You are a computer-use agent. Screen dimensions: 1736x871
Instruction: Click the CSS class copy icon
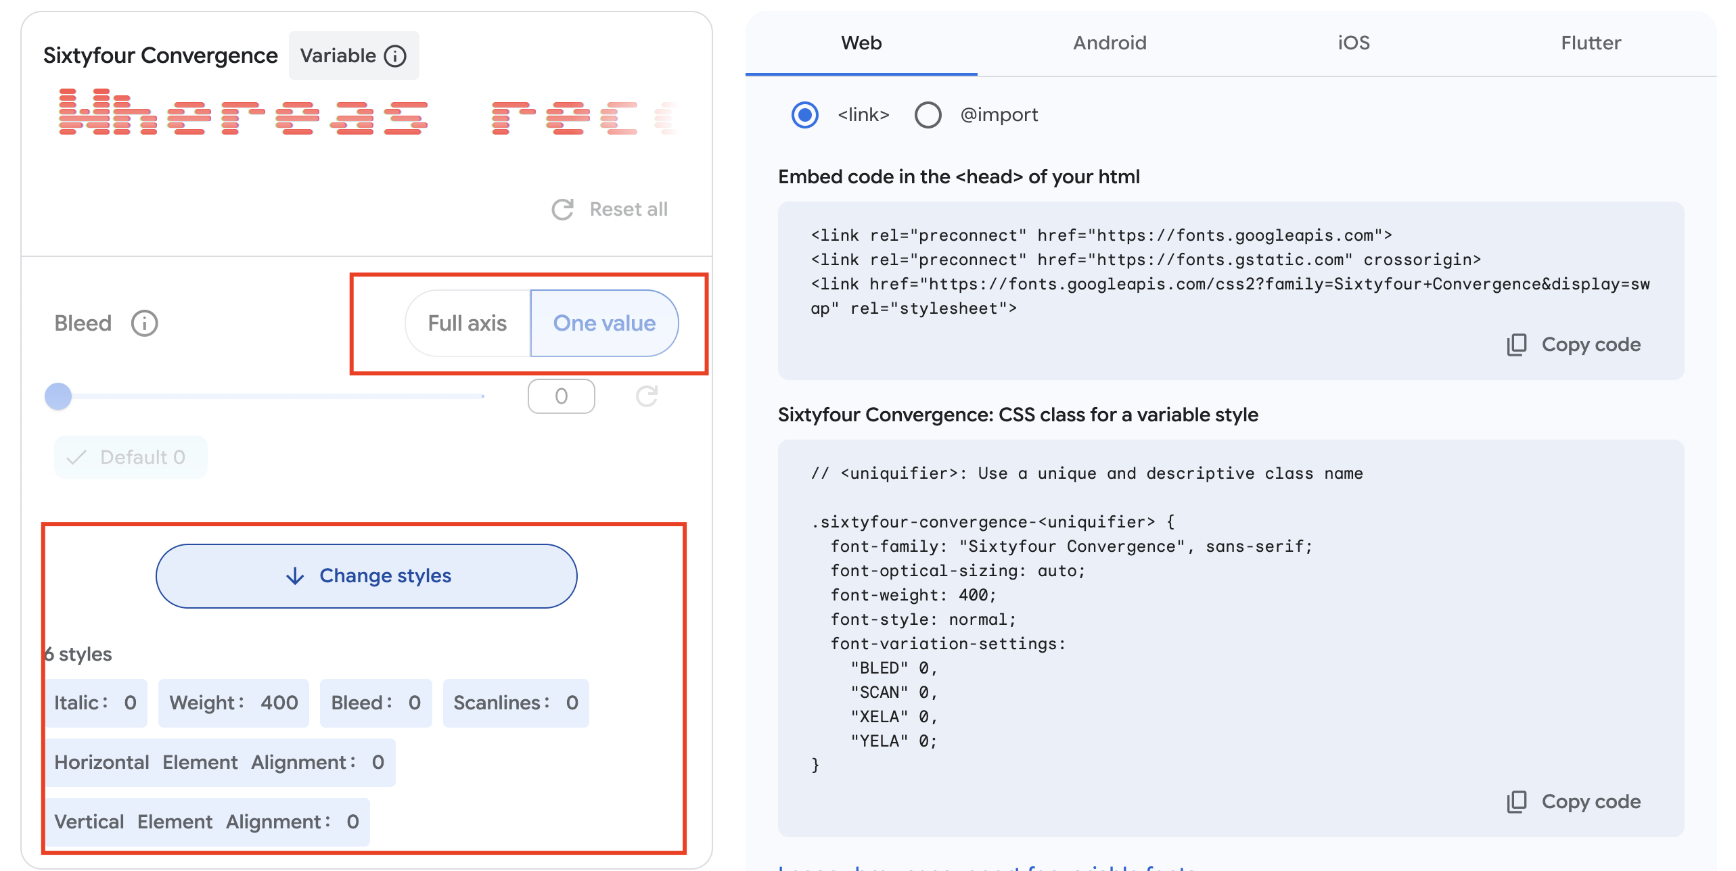click(x=1517, y=802)
